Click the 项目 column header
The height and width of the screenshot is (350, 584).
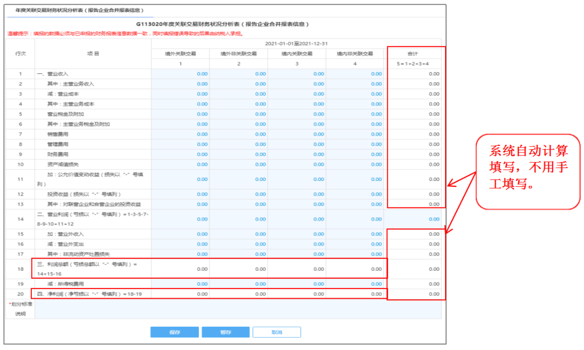pos(93,53)
